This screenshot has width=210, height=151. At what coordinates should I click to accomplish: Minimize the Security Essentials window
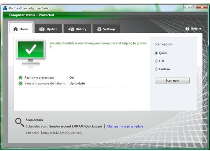(187, 7)
